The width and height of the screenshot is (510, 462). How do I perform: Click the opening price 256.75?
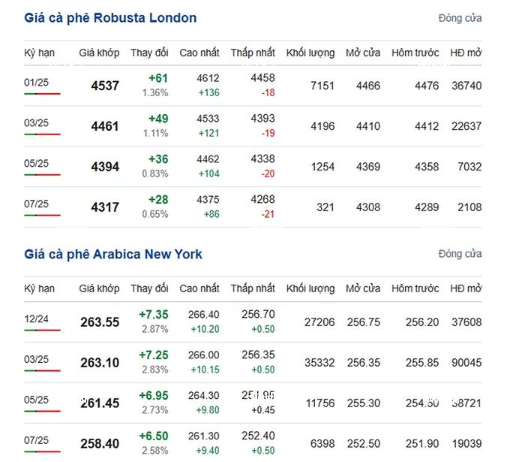click(364, 322)
